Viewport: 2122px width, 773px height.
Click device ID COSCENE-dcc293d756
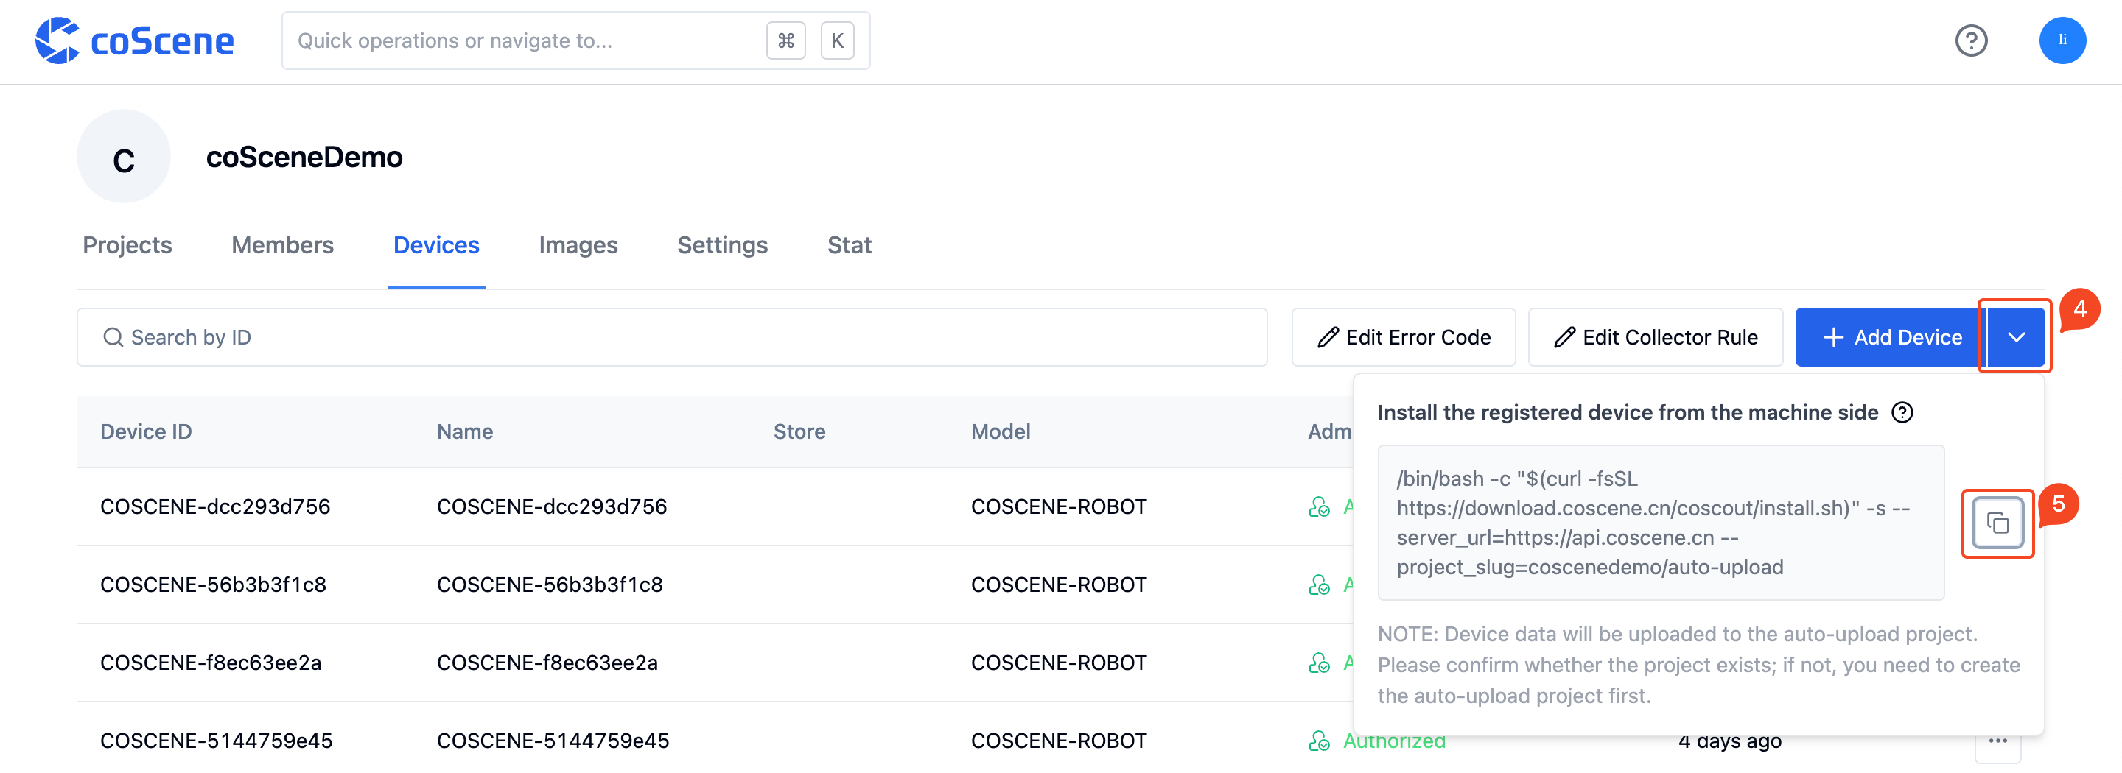tap(215, 507)
